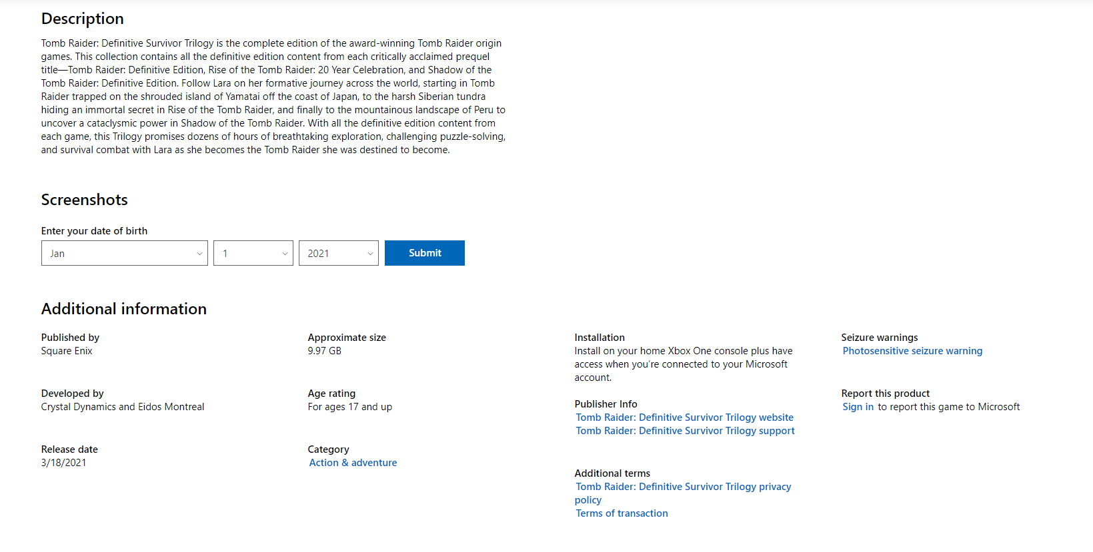
Task: Click the Screenshots section heading
Action: [85, 200]
